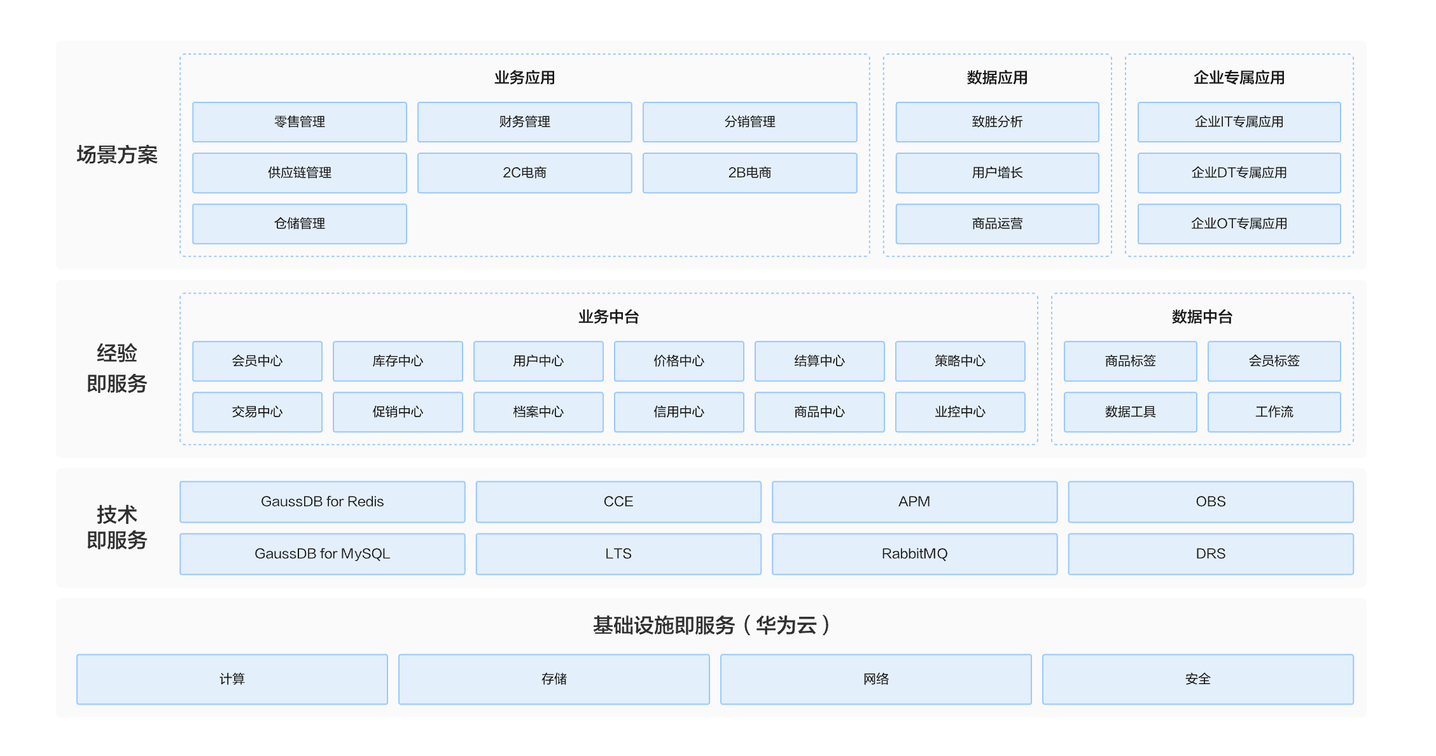Select the 企业IT专属应用 block
This screenshot has height=756, width=1436.
[x=1238, y=121]
